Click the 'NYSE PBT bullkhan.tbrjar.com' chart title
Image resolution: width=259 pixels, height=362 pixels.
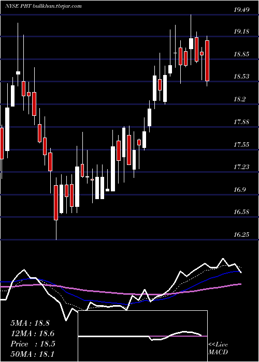43,6
